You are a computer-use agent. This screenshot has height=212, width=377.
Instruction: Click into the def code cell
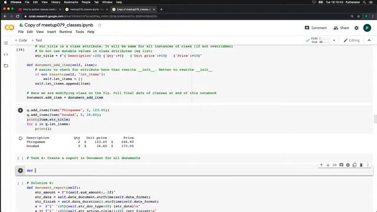(x=200, y=170)
